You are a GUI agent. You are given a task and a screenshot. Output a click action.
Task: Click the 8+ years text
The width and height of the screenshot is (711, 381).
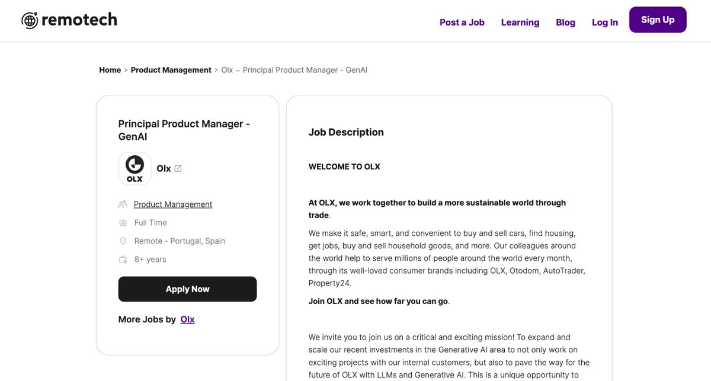point(150,260)
